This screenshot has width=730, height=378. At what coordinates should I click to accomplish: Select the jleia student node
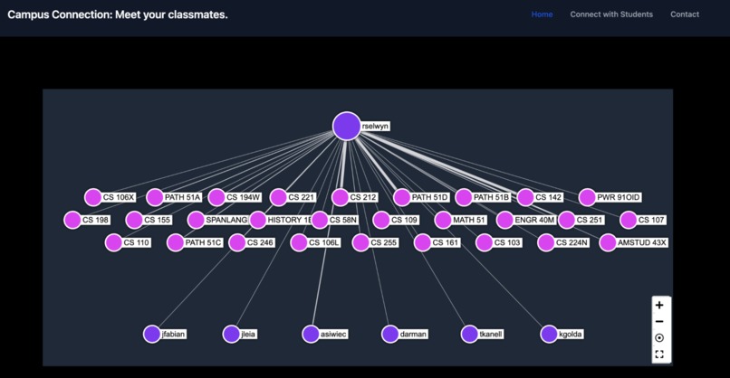(231, 334)
